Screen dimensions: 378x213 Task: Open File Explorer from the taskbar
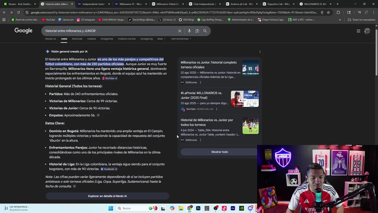[181, 208]
